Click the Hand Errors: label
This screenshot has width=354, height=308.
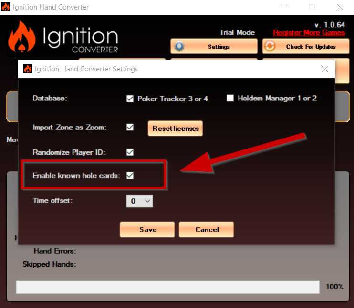point(55,251)
